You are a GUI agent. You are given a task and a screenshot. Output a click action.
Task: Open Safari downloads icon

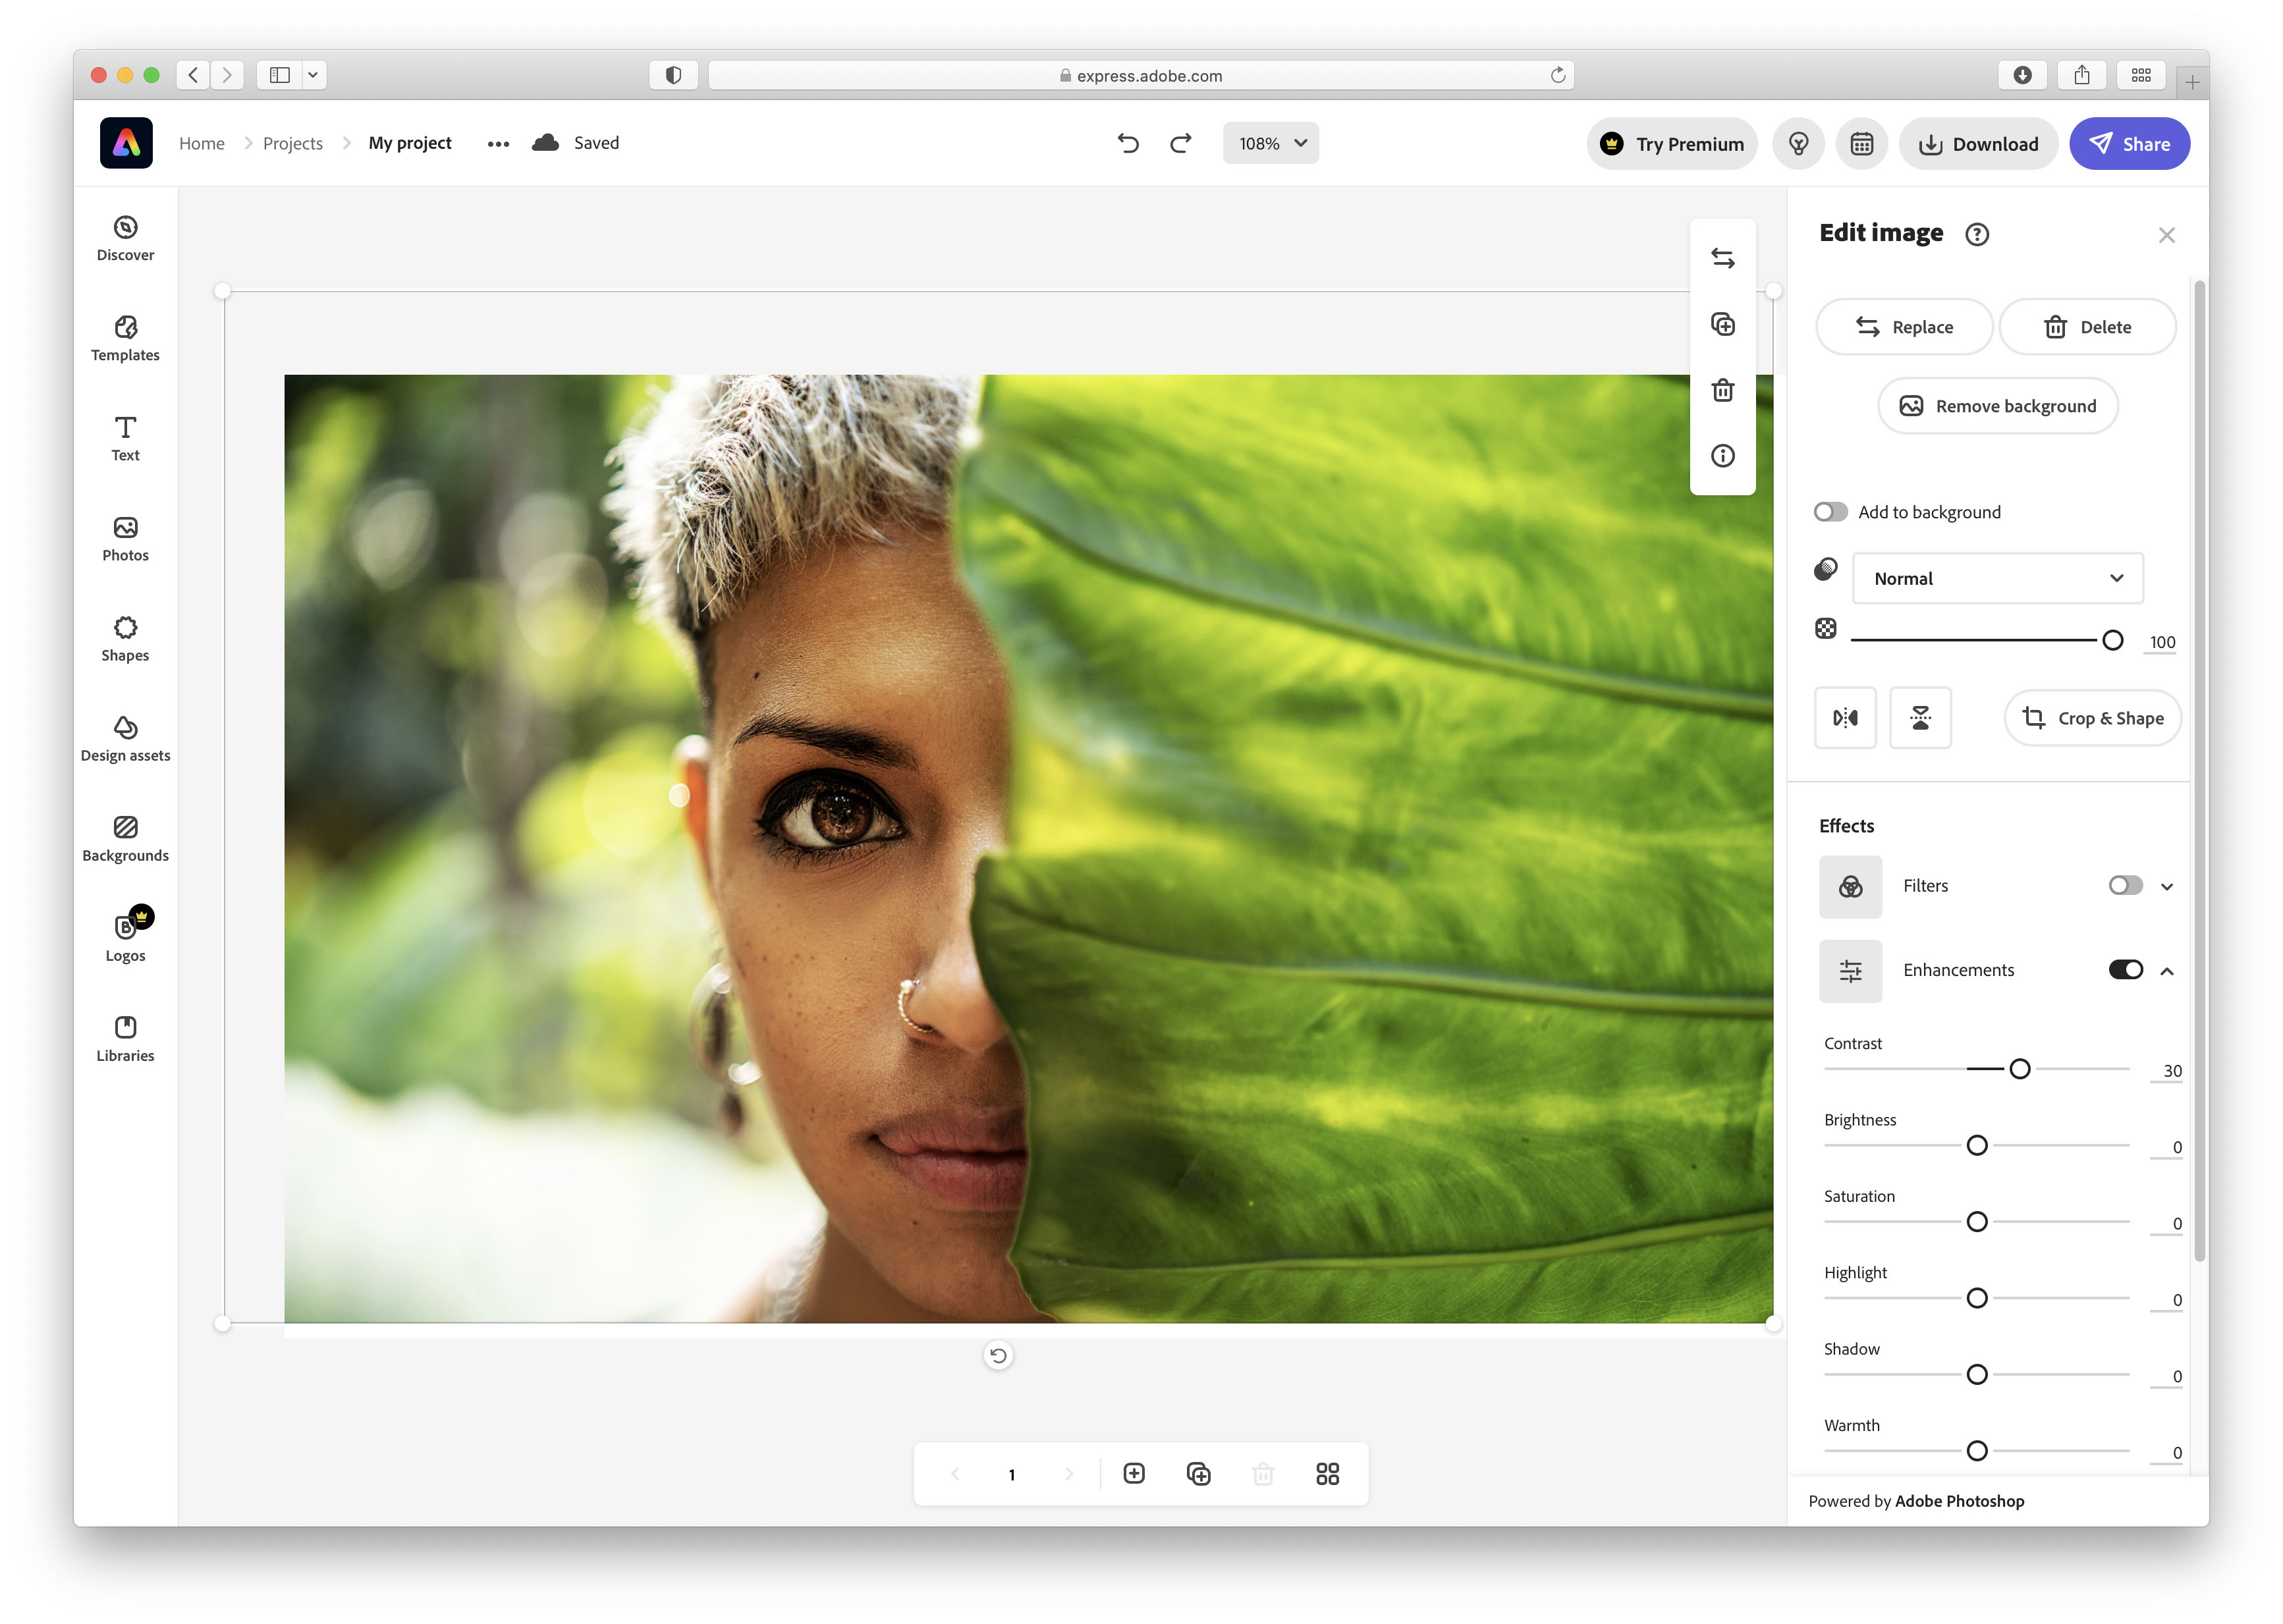[x=2021, y=75]
